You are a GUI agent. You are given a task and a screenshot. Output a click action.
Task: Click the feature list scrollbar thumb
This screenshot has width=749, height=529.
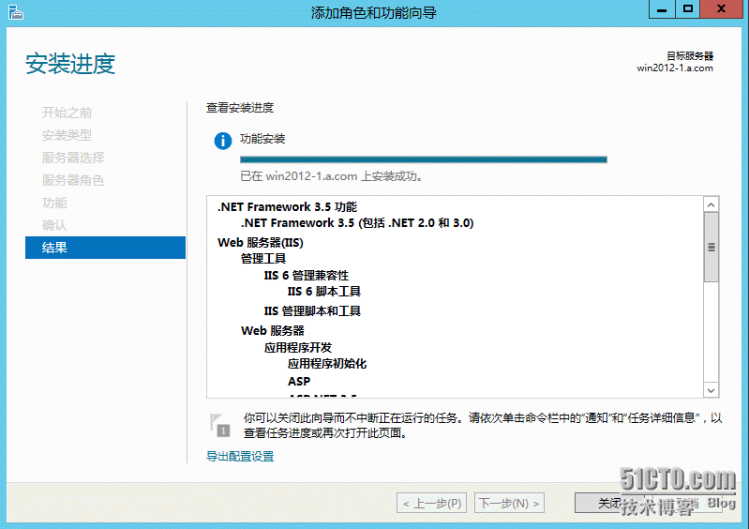coord(711,247)
